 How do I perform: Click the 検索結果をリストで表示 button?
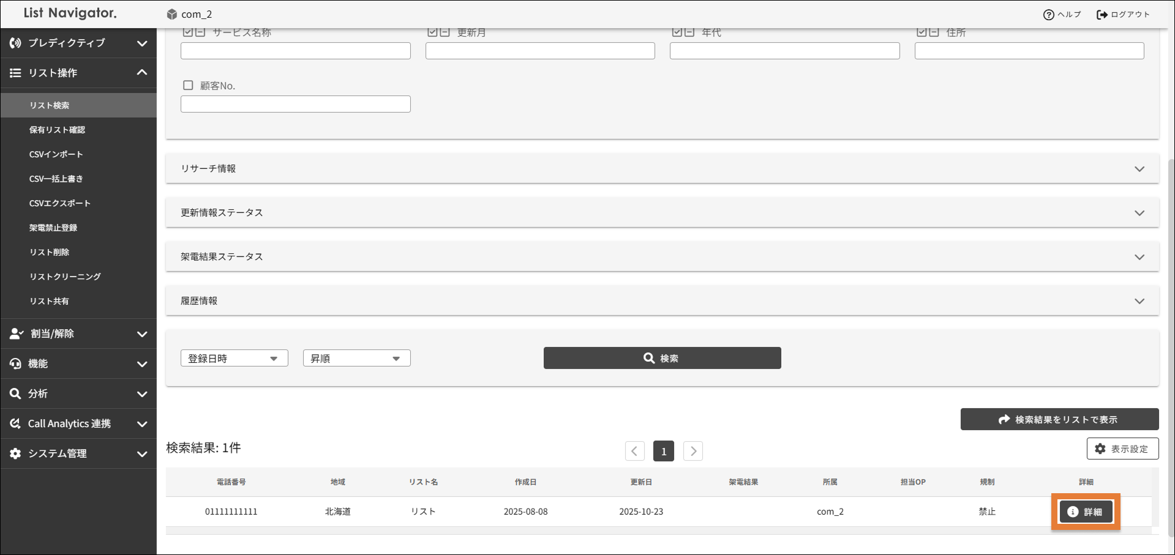(1059, 419)
